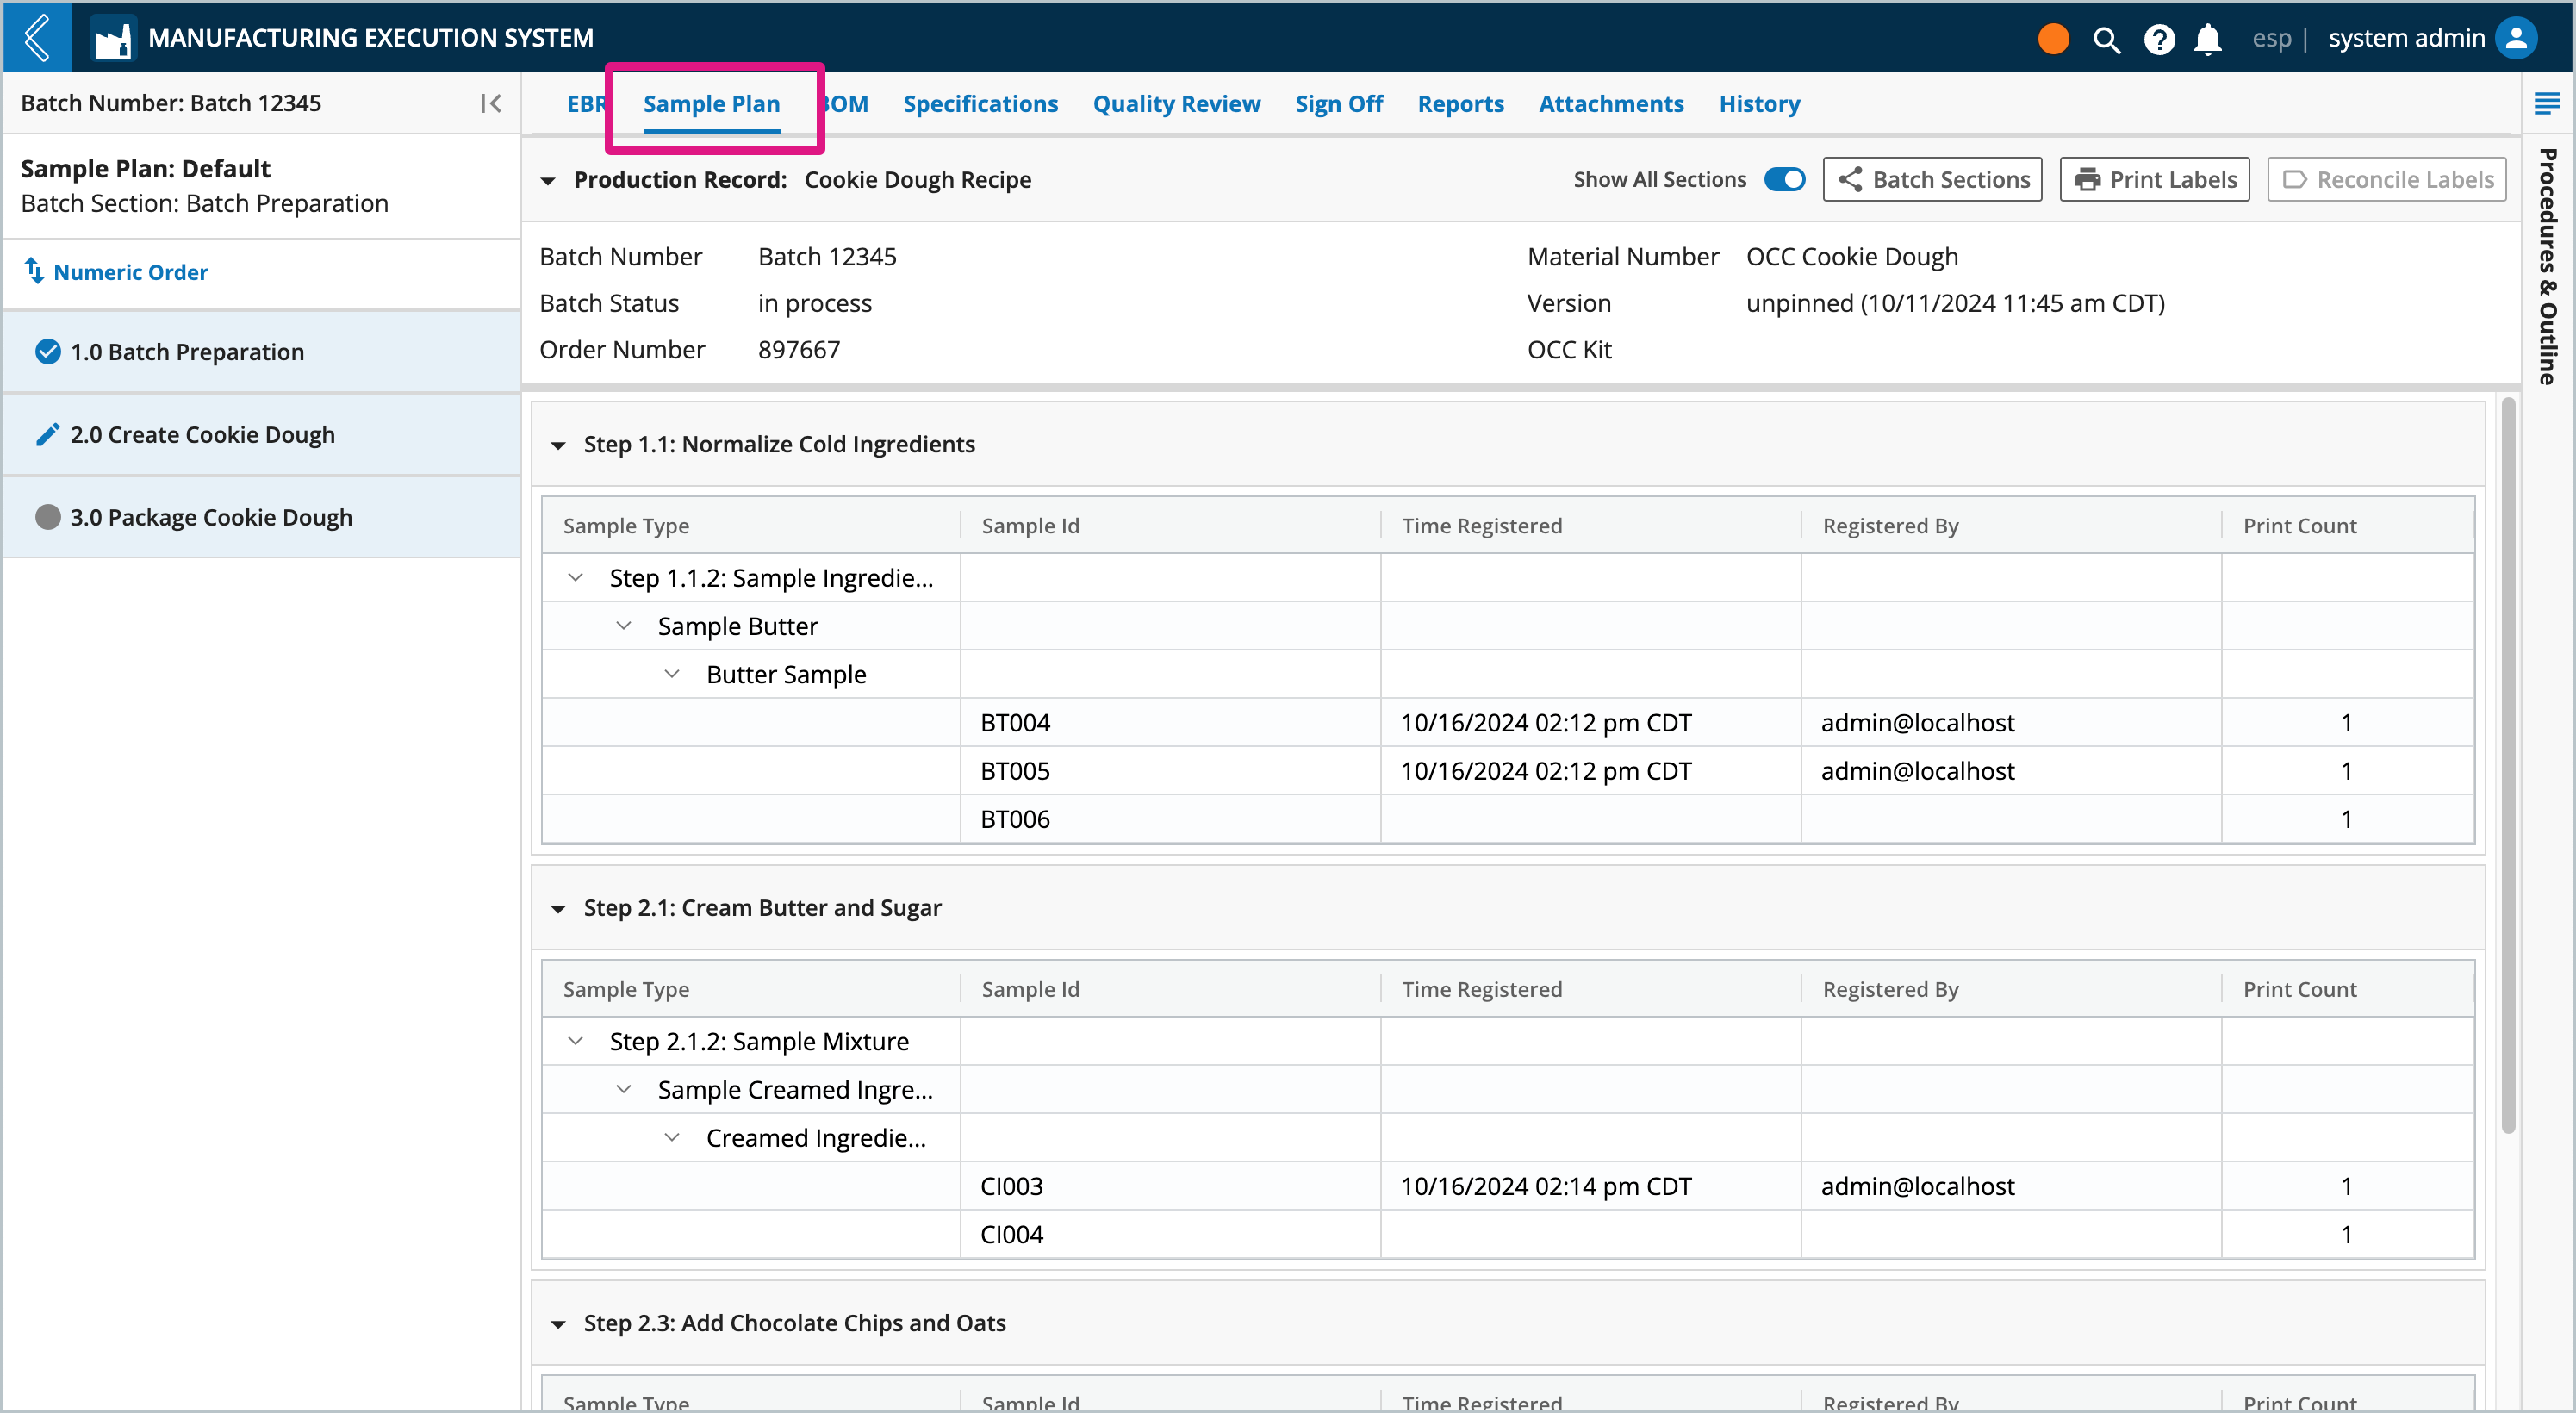Toggle the Show All Sections switch
The height and width of the screenshot is (1413, 2576).
click(1784, 179)
